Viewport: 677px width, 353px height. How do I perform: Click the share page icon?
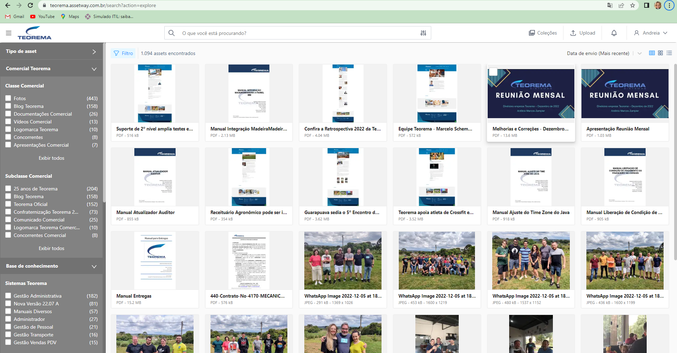click(x=621, y=5)
